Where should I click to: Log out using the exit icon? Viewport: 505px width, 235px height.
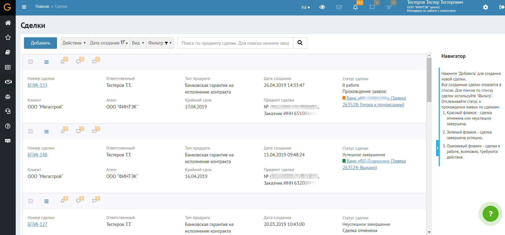pyautogui.click(x=502, y=7)
